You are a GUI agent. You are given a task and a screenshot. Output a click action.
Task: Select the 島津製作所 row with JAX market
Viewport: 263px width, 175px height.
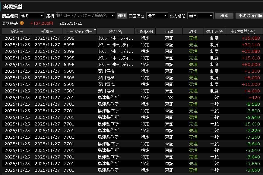(x=131, y=98)
